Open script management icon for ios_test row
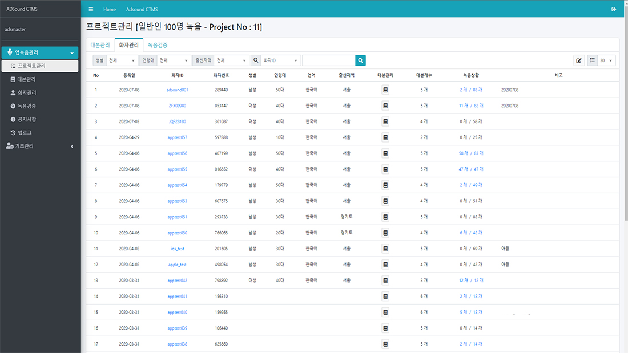This screenshot has height=353, width=628. tap(385, 249)
